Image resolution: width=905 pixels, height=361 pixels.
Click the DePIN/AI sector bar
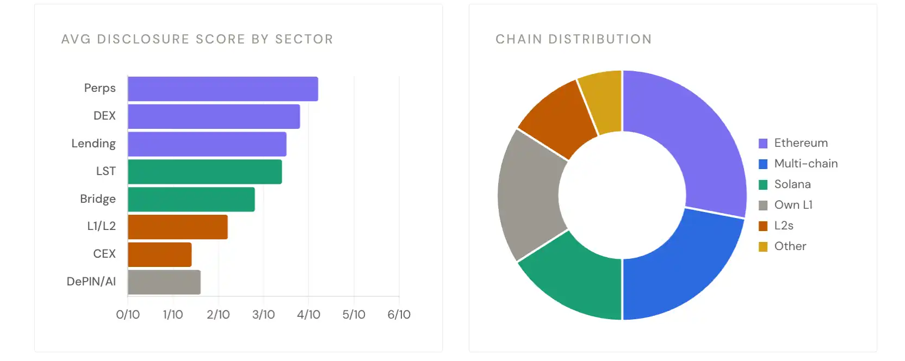point(164,283)
